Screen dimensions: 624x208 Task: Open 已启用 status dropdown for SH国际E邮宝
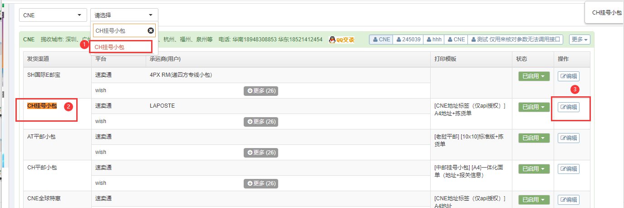[534, 76]
